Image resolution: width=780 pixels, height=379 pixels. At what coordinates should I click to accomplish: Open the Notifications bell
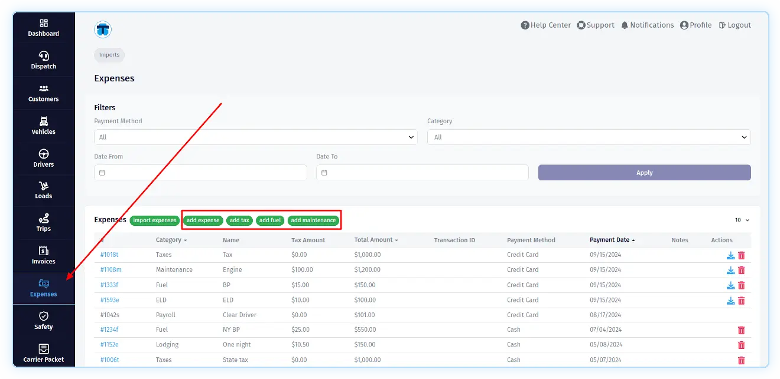tap(647, 25)
